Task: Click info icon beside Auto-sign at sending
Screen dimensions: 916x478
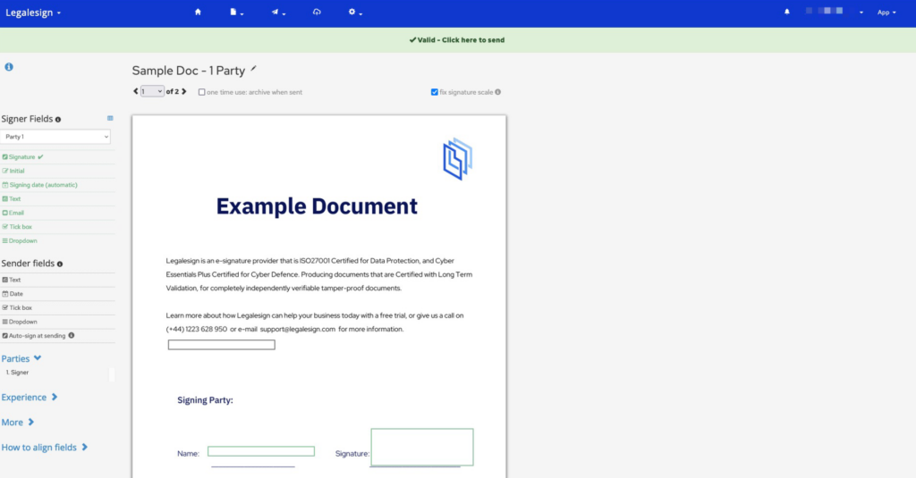Action: [x=72, y=336]
